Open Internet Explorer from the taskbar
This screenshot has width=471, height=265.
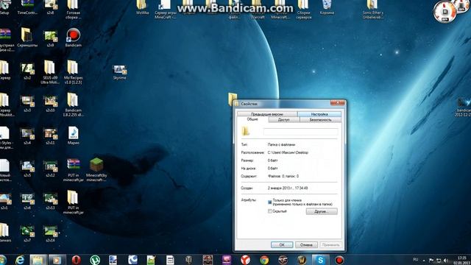(x=20, y=260)
